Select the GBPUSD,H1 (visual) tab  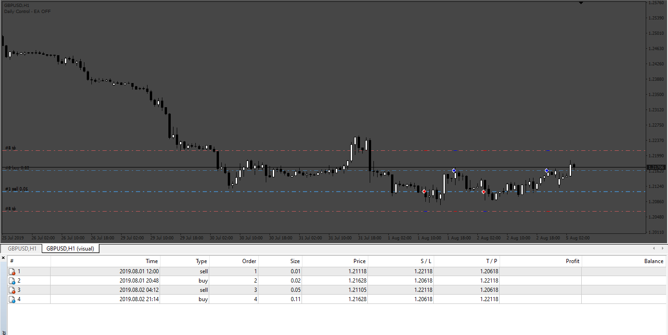[71, 249]
